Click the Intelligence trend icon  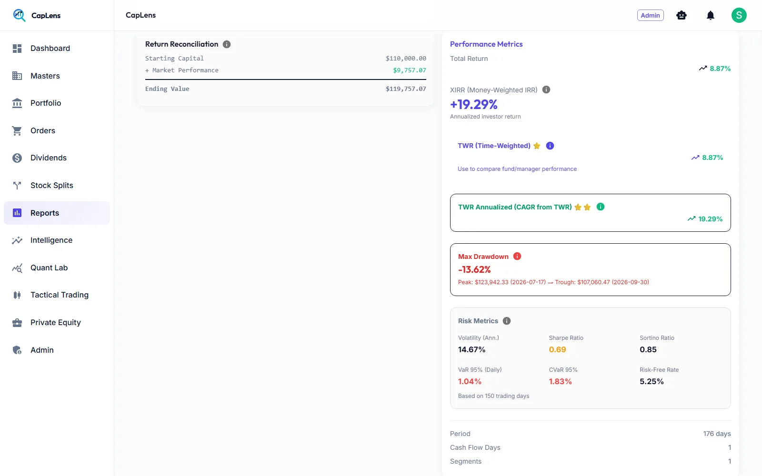(17, 240)
